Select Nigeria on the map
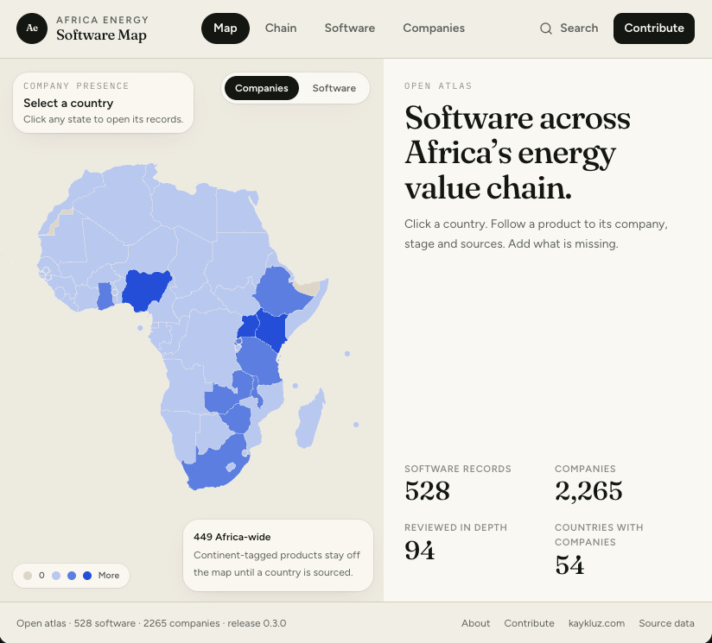712x643 pixels. pyautogui.click(x=144, y=291)
